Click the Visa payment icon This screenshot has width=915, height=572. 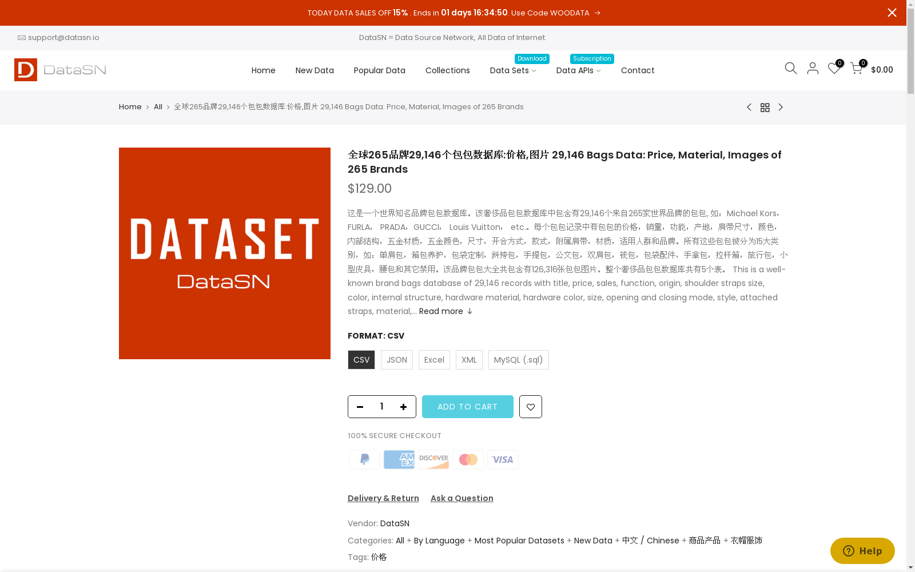tap(503, 459)
